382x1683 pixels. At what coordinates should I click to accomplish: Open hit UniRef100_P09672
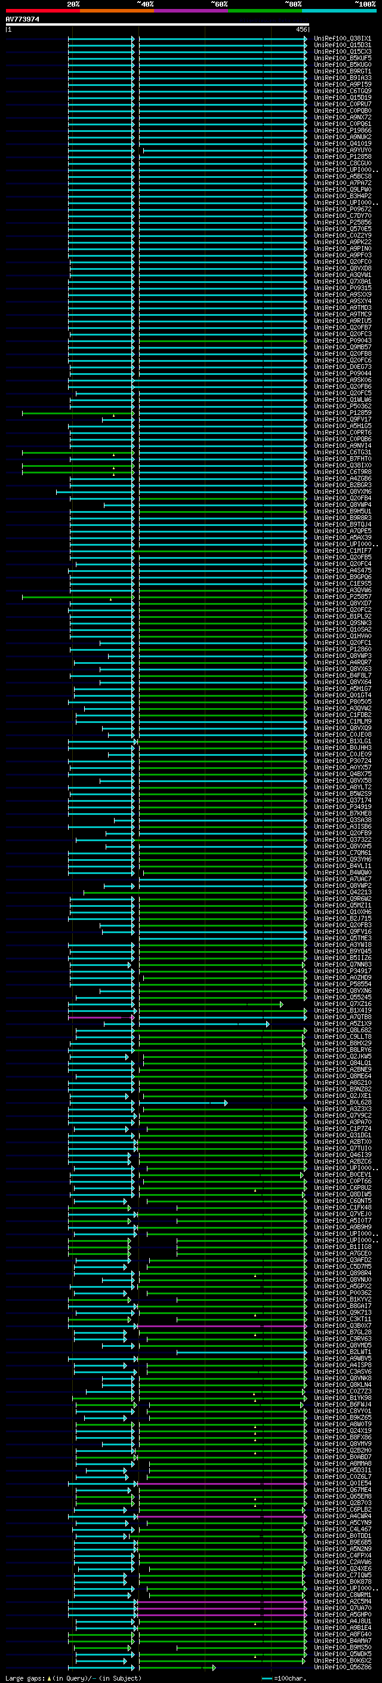(342, 209)
